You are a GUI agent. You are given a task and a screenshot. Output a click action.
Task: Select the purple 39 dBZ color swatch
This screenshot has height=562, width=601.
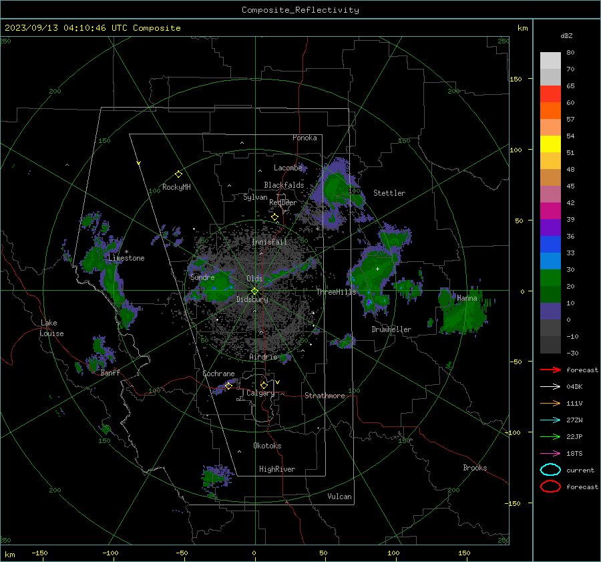[x=550, y=227]
